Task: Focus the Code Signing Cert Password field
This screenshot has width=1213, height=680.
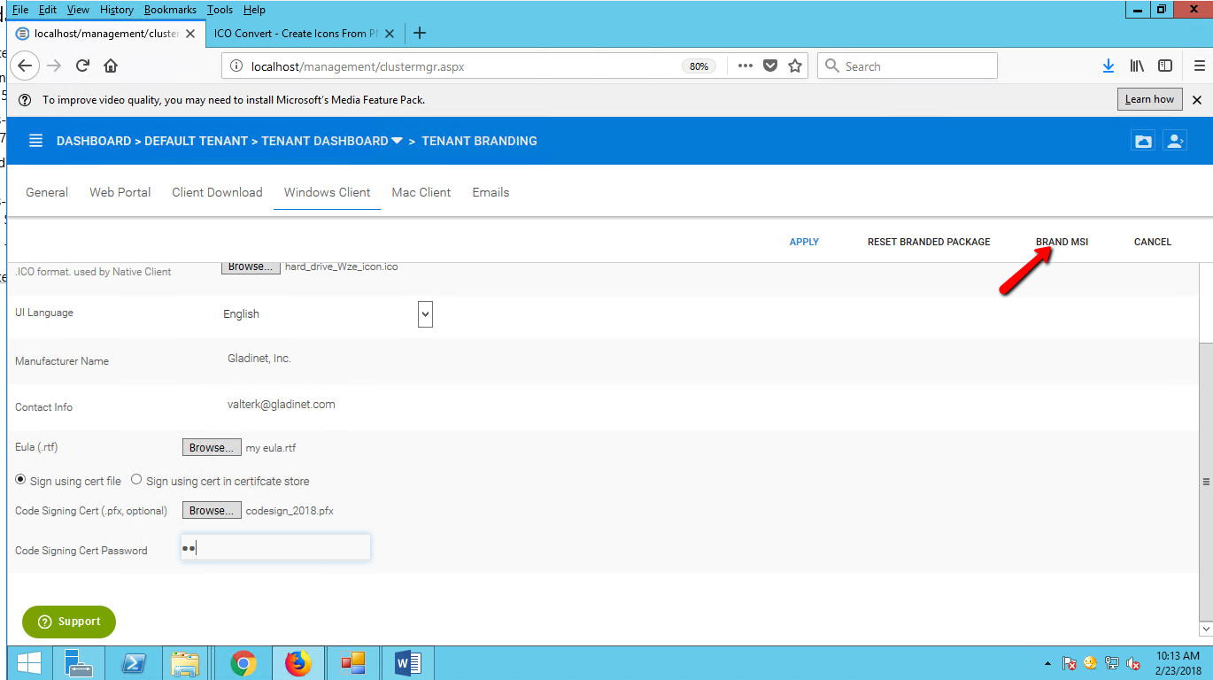Action: (x=275, y=548)
